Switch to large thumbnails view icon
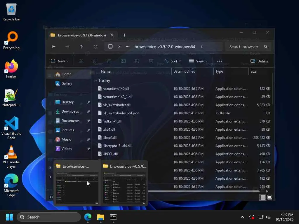The width and height of the screenshot is (299, 224). click(270, 197)
